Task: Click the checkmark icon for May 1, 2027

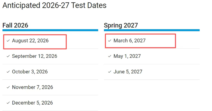Action: (x=110, y=56)
